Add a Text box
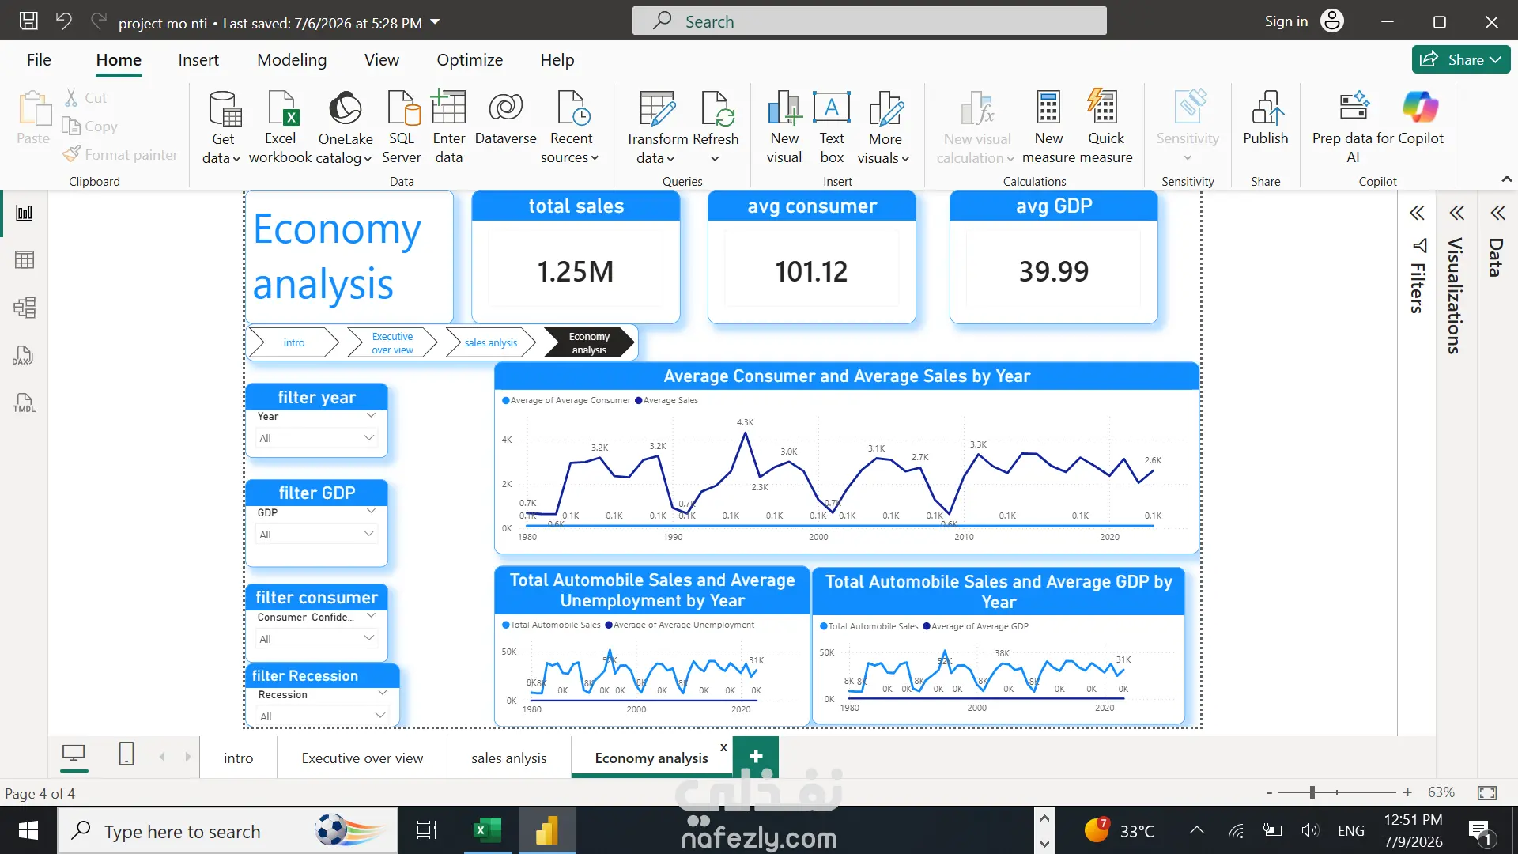This screenshot has width=1518, height=854. click(832, 127)
